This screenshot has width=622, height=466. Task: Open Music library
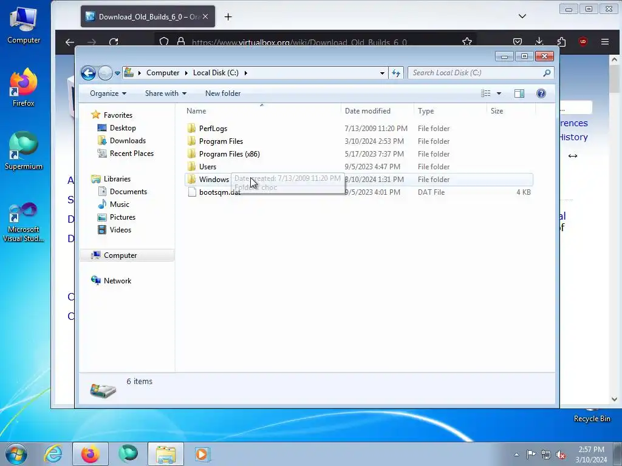[x=119, y=204]
